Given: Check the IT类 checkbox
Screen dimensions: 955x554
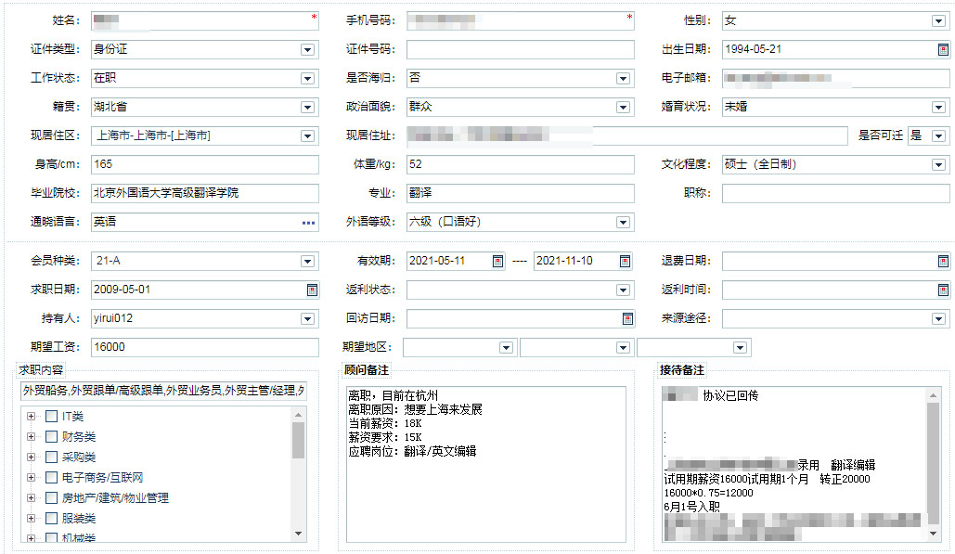Looking at the screenshot, I should coord(52,417).
